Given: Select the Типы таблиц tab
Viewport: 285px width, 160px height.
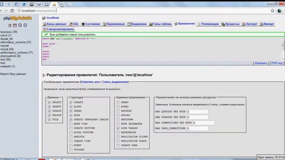Looking at the screenshot, I should (x=160, y=24).
